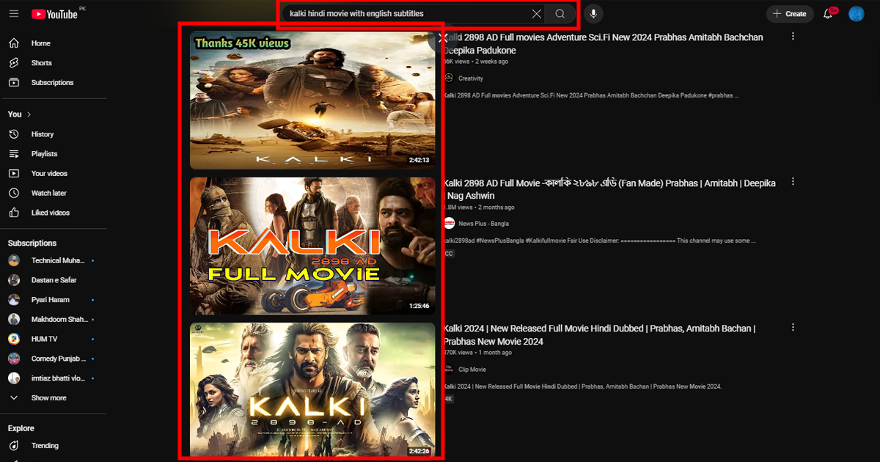Open the account avatar menu
This screenshot has height=462, width=880.
[857, 13]
